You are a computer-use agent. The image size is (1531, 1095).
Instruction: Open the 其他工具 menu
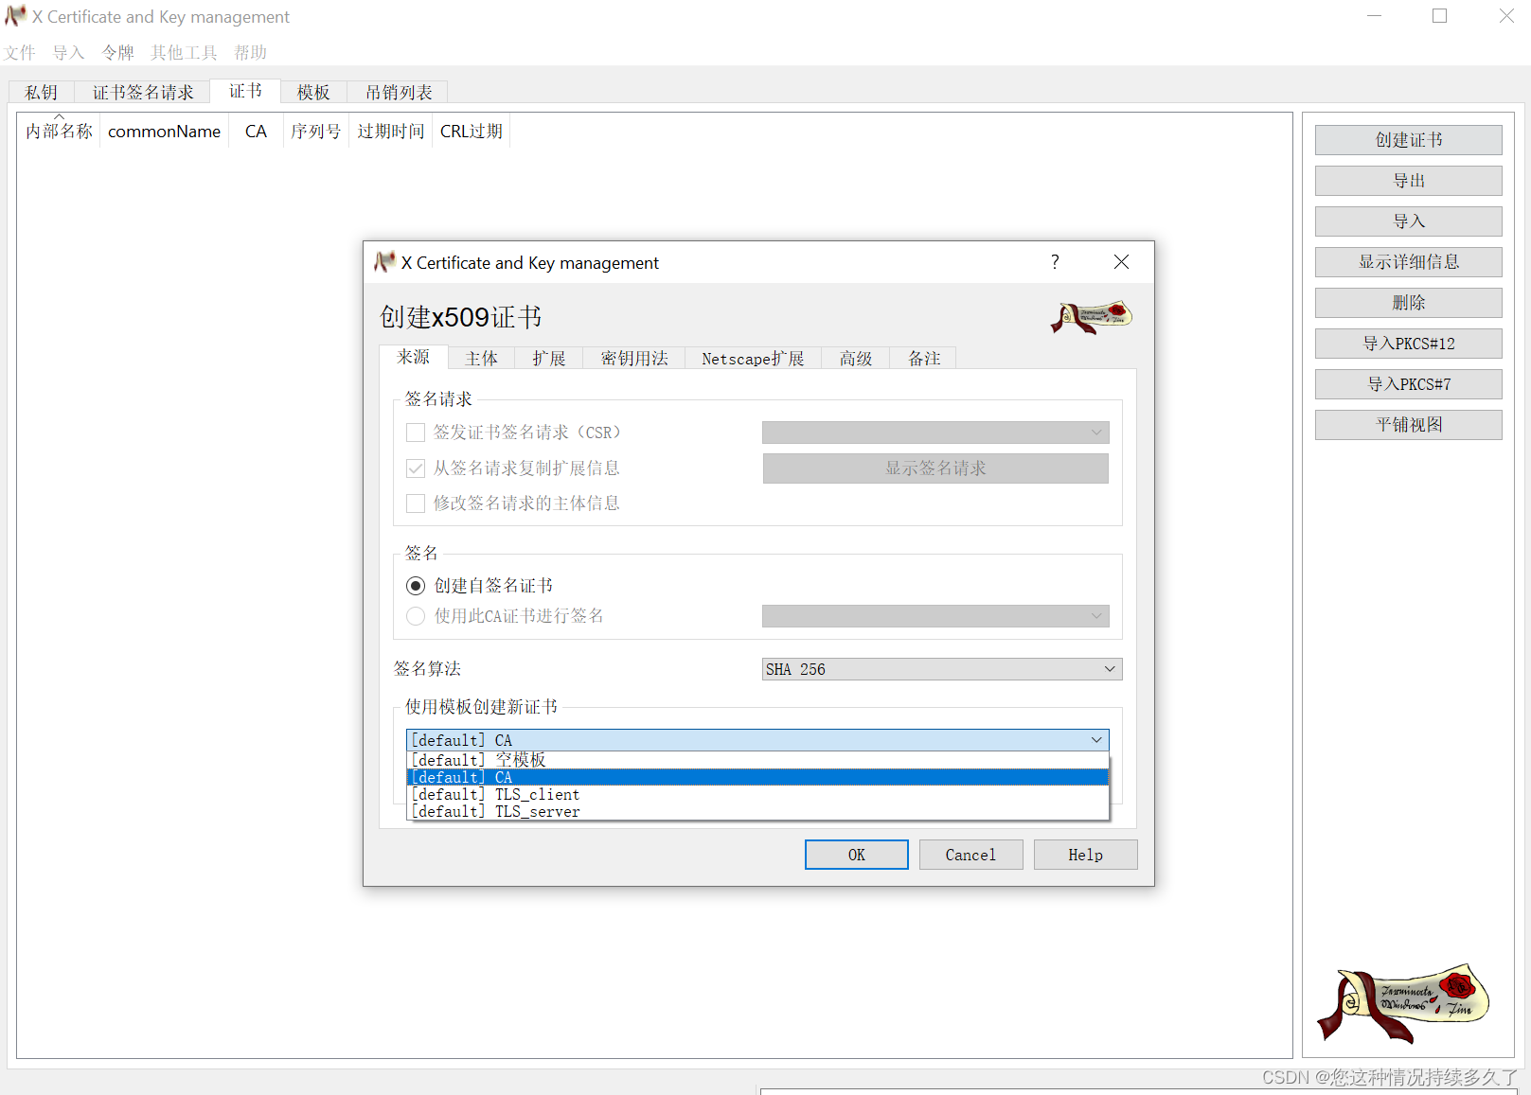(182, 52)
